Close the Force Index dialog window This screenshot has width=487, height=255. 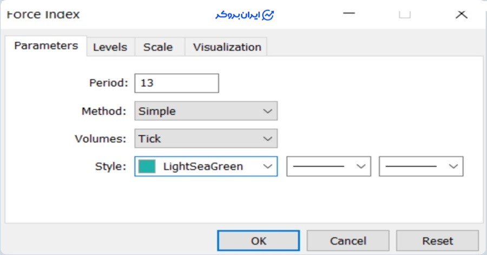click(x=461, y=14)
